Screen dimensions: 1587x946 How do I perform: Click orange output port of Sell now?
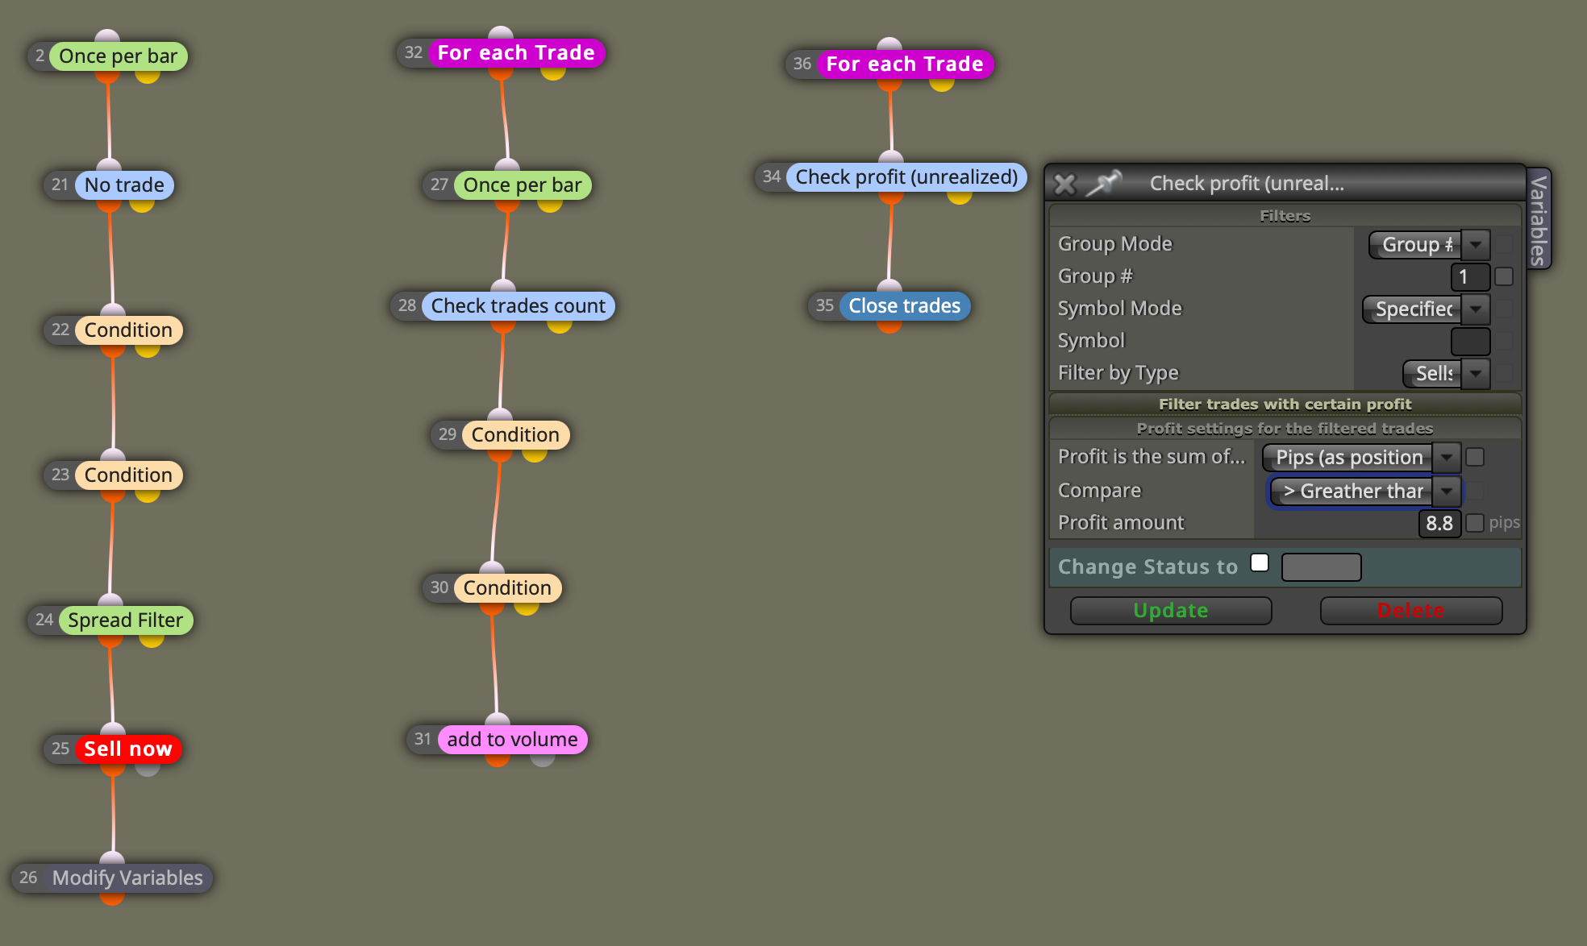coord(113,769)
